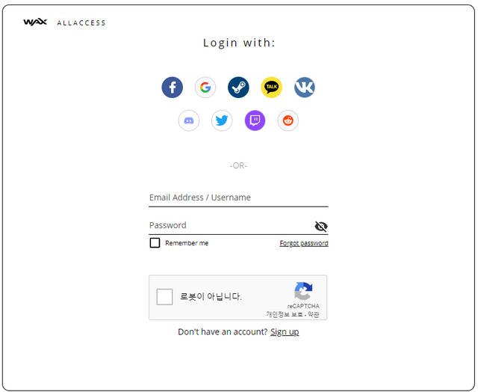Toggle password visibility with the eye icon
This screenshot has height=392, width=478.
(321, 227)
